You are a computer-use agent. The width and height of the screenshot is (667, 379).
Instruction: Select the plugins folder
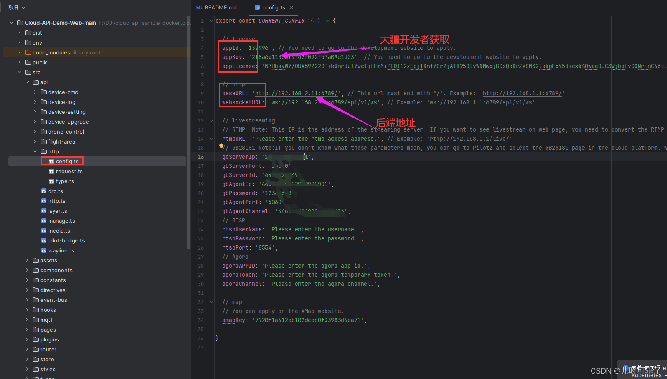(49, 339)
